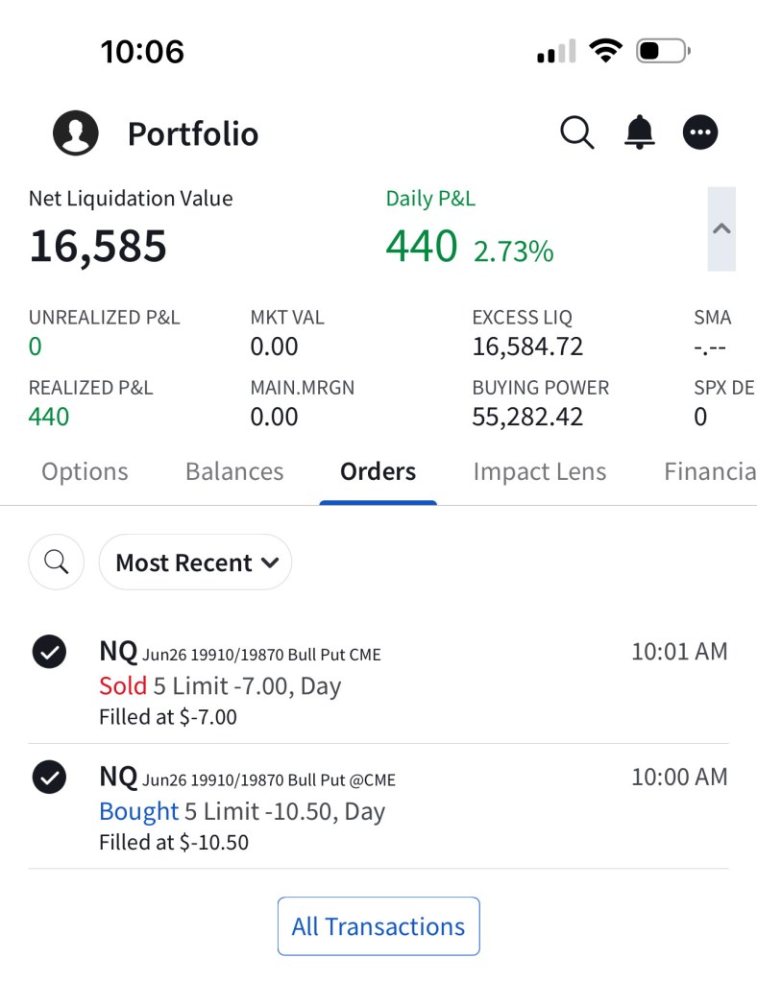Tap the cellular signal bars icon
757x982 pixels.
pyautogui.click(x=556, y=52)
